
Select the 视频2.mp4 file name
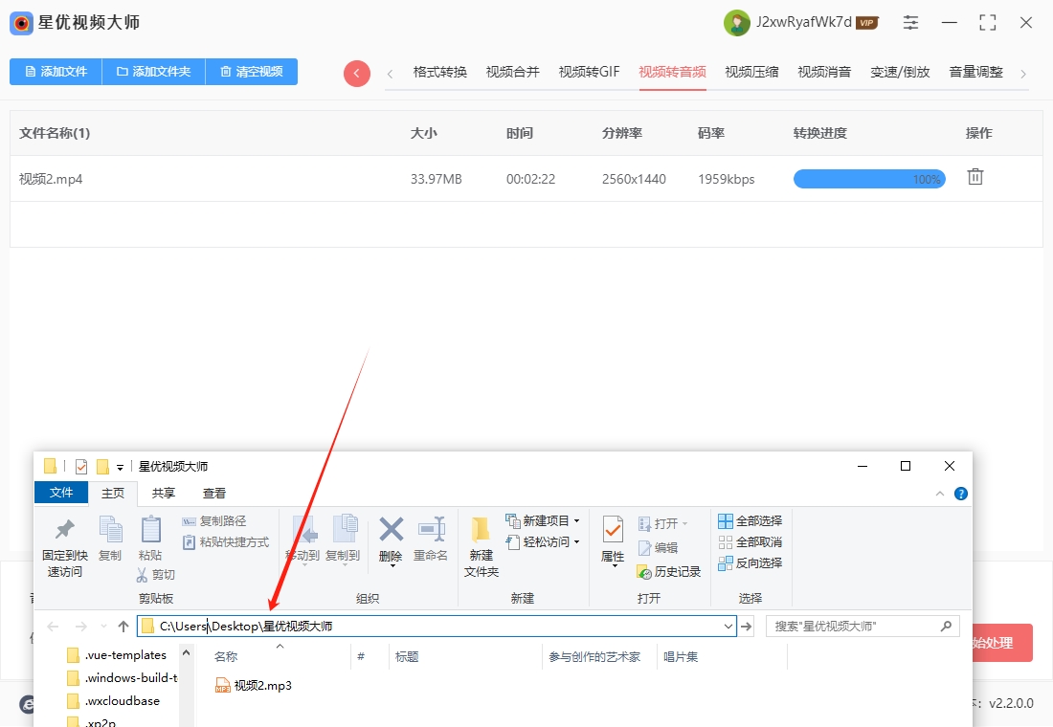[51, 179]
